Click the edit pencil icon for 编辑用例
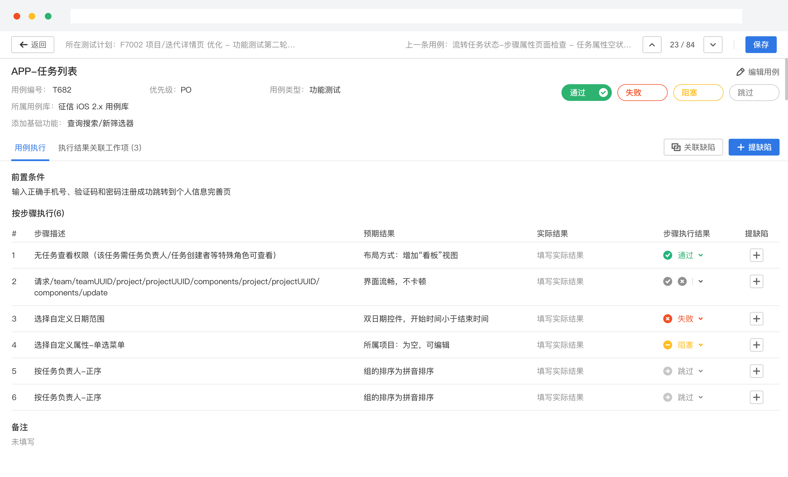The image size is (788, 477). [741, 72]
